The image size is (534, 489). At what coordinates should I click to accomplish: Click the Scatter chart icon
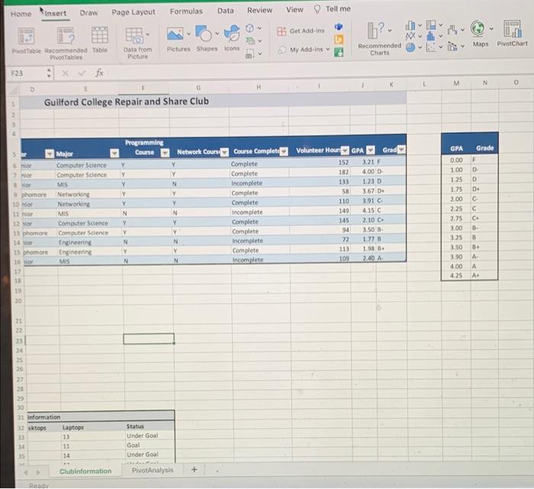(431, 47)
